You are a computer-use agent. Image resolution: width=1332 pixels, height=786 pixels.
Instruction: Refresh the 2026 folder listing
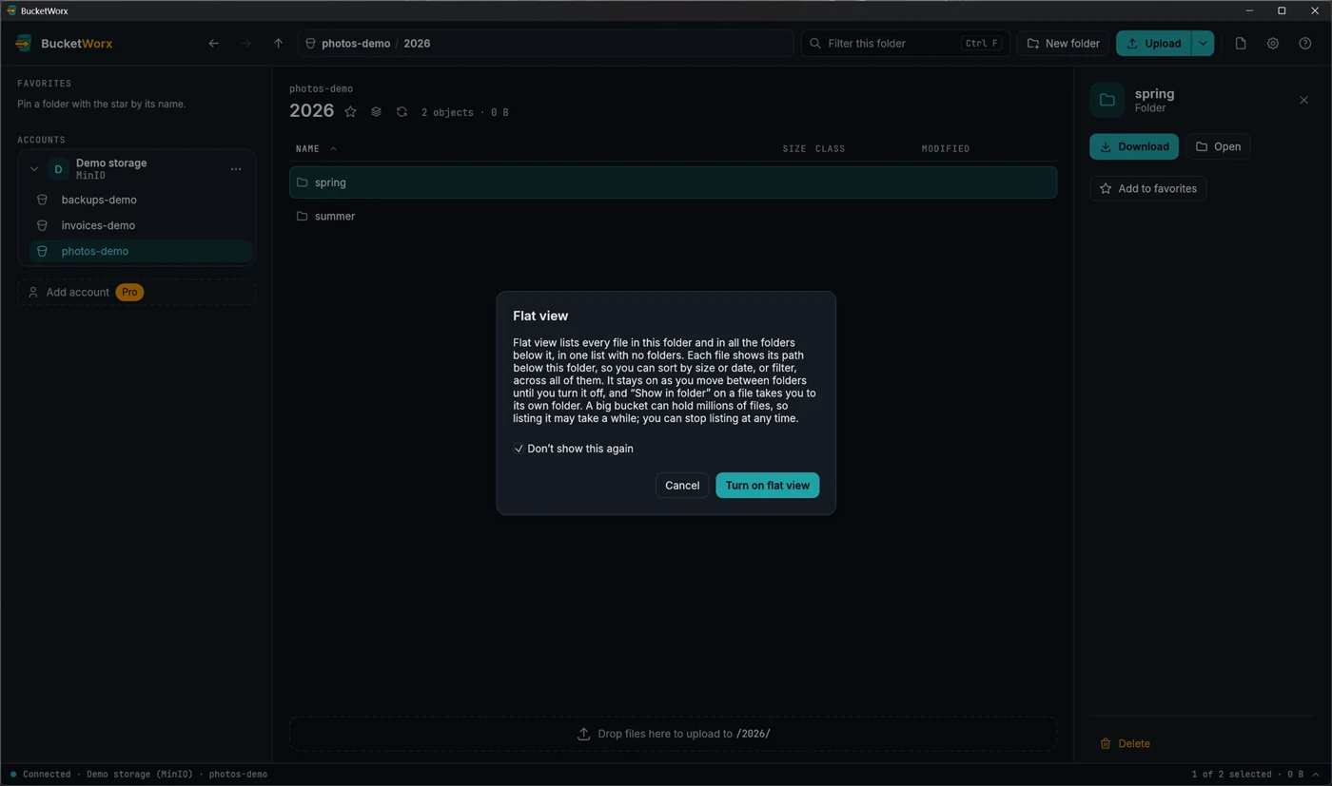(x=402, y=112)
